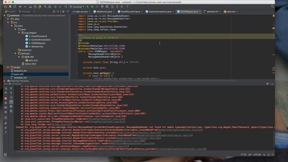The width and height of the screenshot is (288, 162).
Task: Click the Undo toolbar icon
Action: tap(20, 7)
